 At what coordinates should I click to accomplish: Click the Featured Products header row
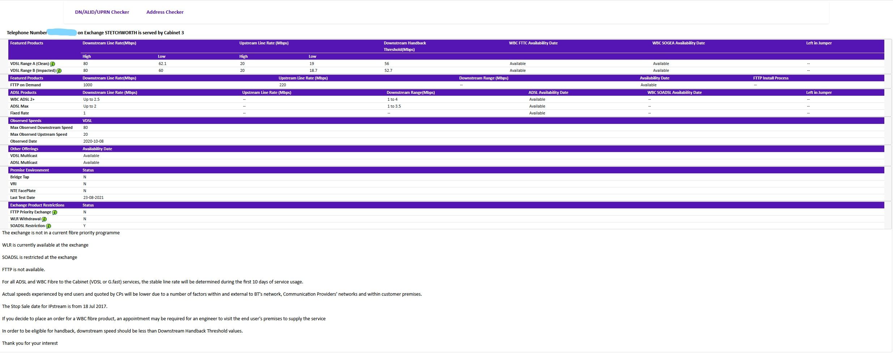26,43
